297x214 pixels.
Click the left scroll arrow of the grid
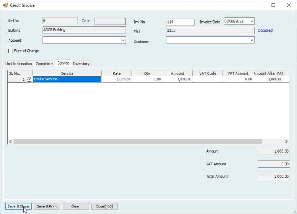pyautogui.click(x=10, y=142)
